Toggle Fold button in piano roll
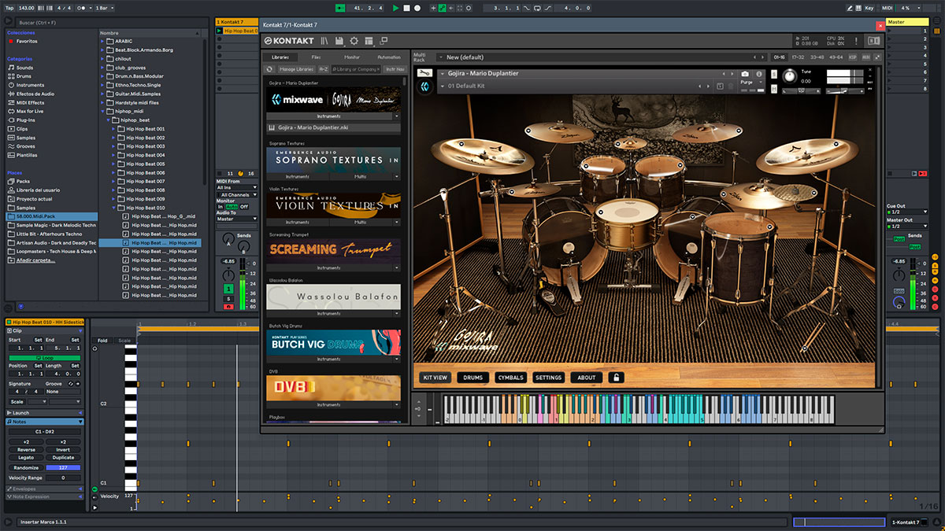The width and height of the screenshot is (945, 531). (102, 341)
